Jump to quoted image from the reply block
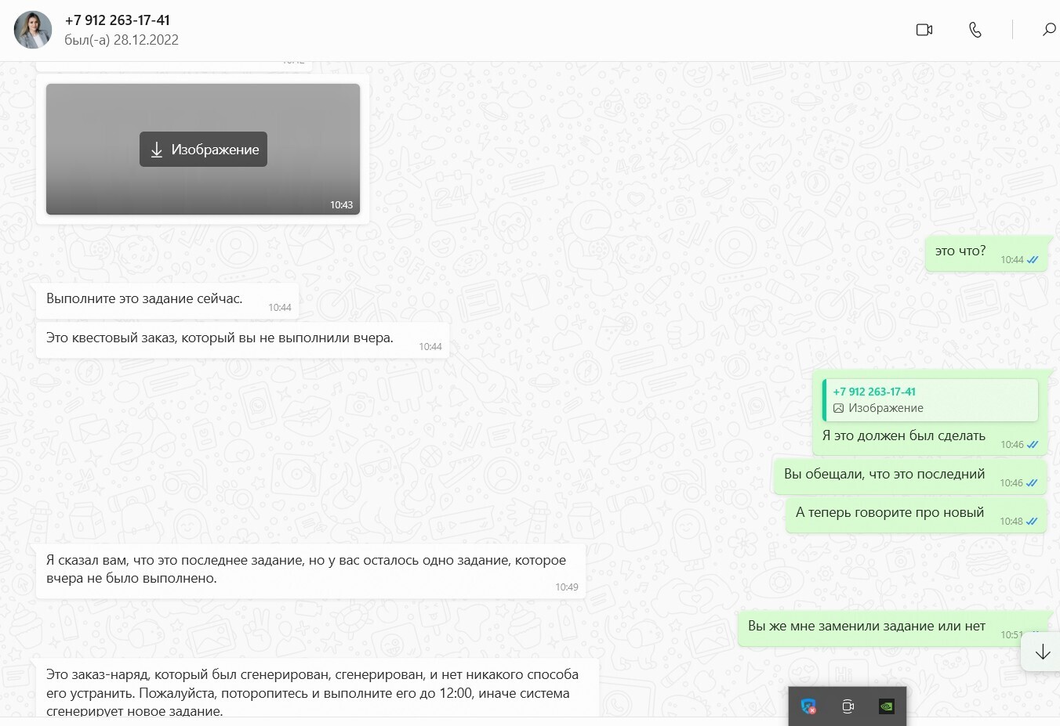 click(930, 399)
